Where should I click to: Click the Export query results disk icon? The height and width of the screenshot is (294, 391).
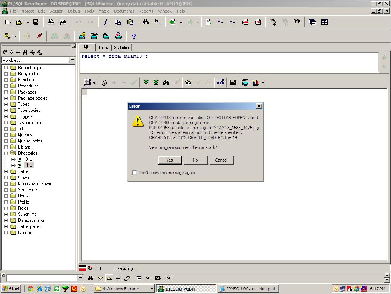(233, 82)
